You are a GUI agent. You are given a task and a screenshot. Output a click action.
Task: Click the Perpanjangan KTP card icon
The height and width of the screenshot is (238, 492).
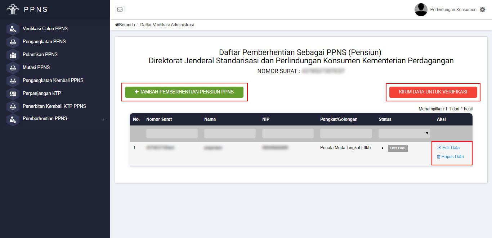[13, 93]
